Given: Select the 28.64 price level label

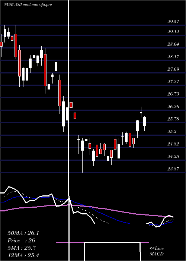Looking at the screenshot, I should 173,44.
